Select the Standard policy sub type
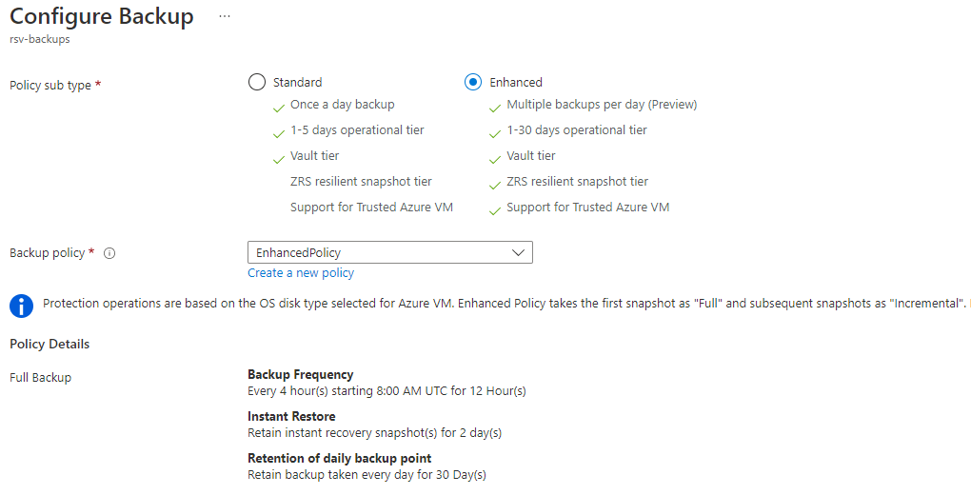Screen dimensions: 971x495 256,82
